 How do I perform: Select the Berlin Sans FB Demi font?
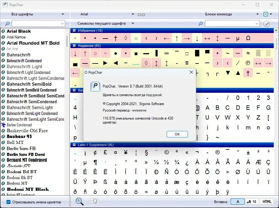pos(26,154)
